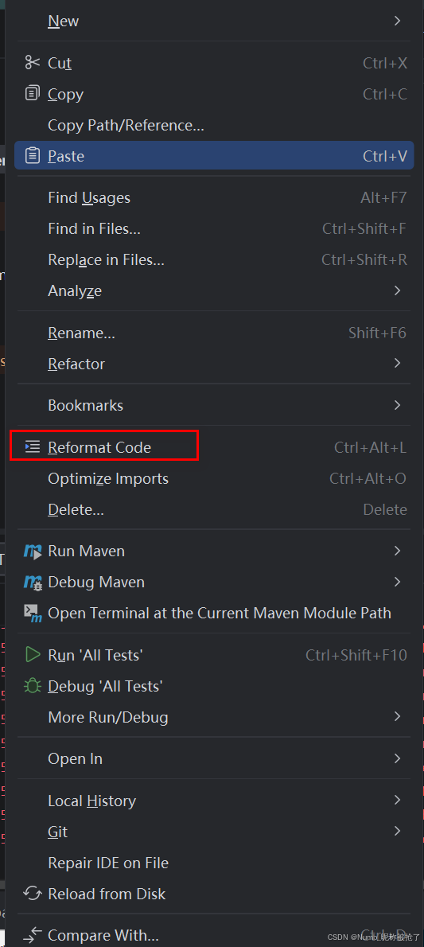Select Copy Path/Reference menu entry
Viewport: 424px width, 947px height.
[x=215, y=125]
